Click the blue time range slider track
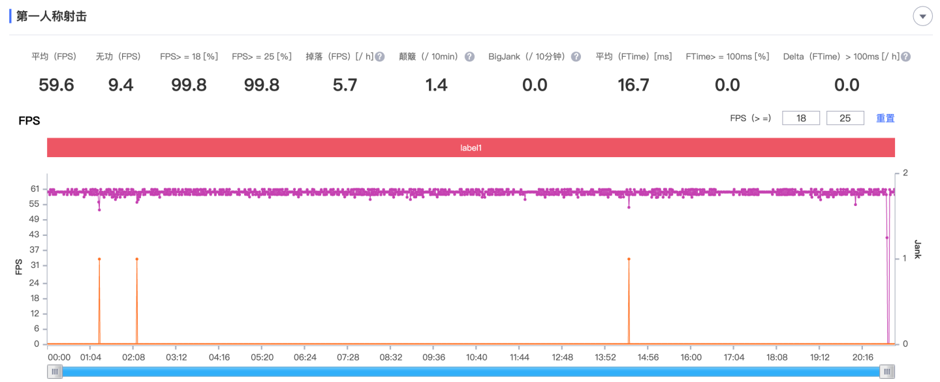 coord(470,372)
